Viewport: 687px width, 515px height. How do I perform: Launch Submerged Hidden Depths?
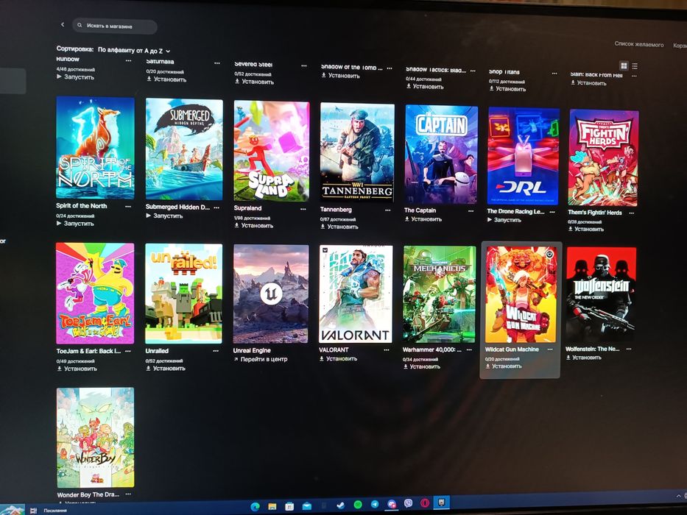[x=164, y=216]
